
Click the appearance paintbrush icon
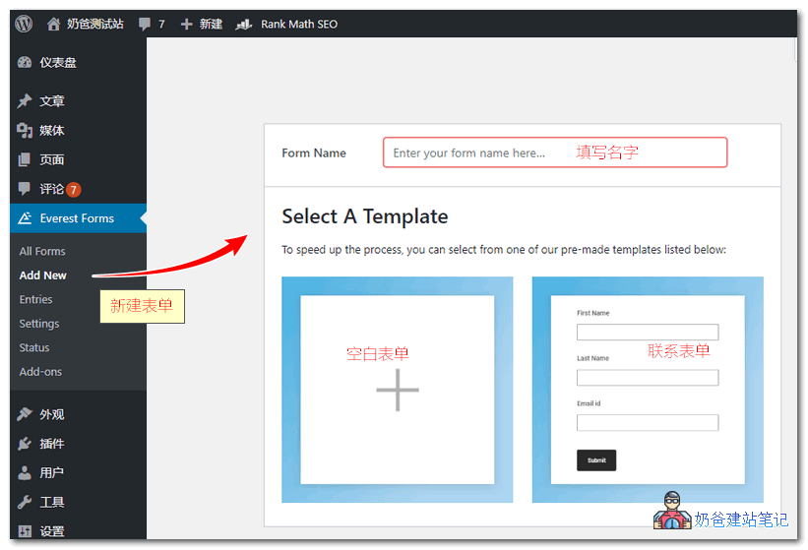click(x=26, y=414)
